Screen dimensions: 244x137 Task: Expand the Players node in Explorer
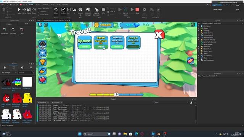pyautogui.click(x=199, y=28)
